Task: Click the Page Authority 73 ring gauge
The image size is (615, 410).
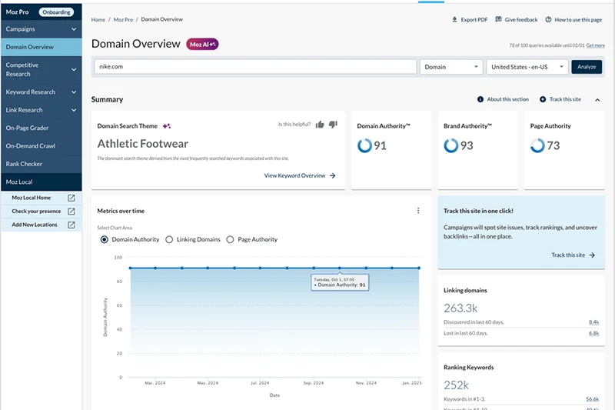Action: [x=537, y=145]
